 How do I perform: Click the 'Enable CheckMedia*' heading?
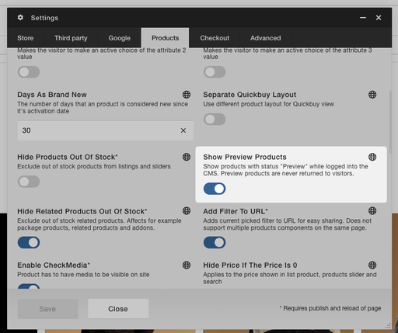click(54, 265)
